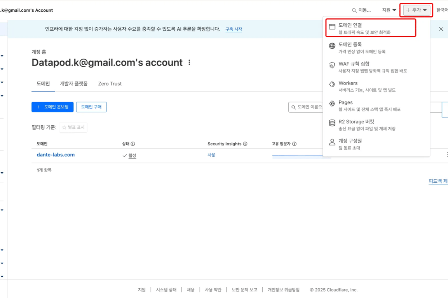
Task: Click the Pages lightning icon
Action: (x=332, y=104)
